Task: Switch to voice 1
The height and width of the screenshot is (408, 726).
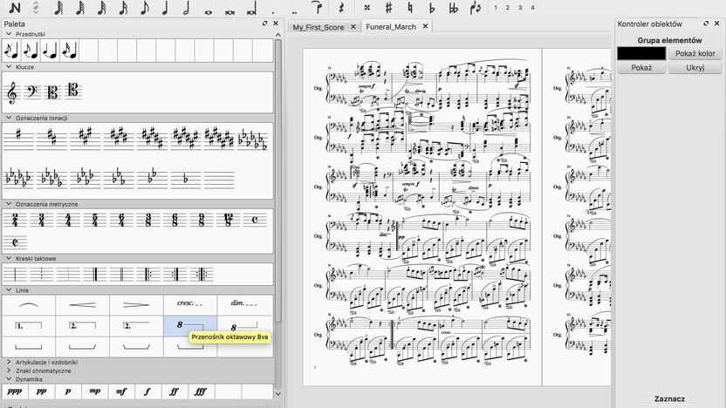Action: pos(496,8)
